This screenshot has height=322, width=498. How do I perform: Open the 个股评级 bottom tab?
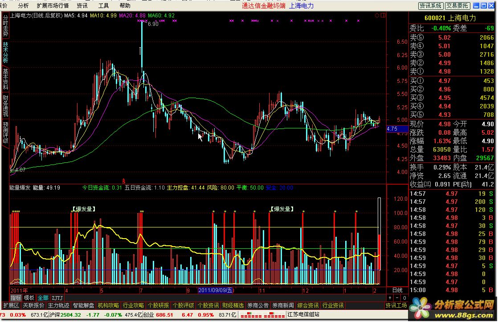pyautogui.click(x=183, y=305)
